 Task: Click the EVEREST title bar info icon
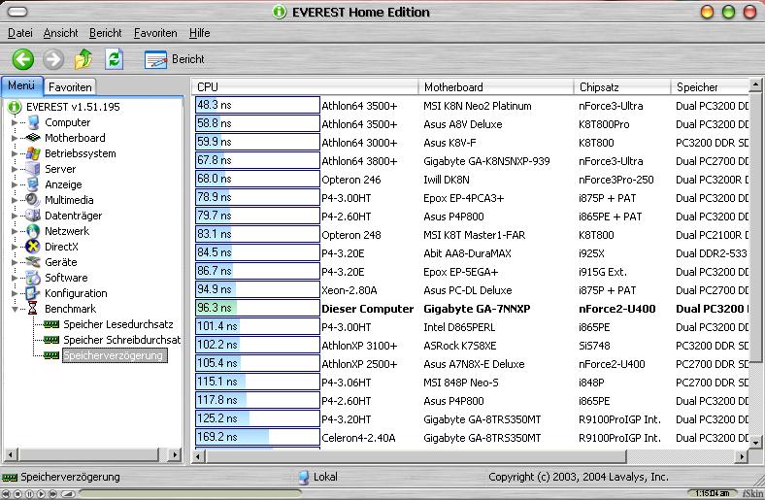click(280, 12)
